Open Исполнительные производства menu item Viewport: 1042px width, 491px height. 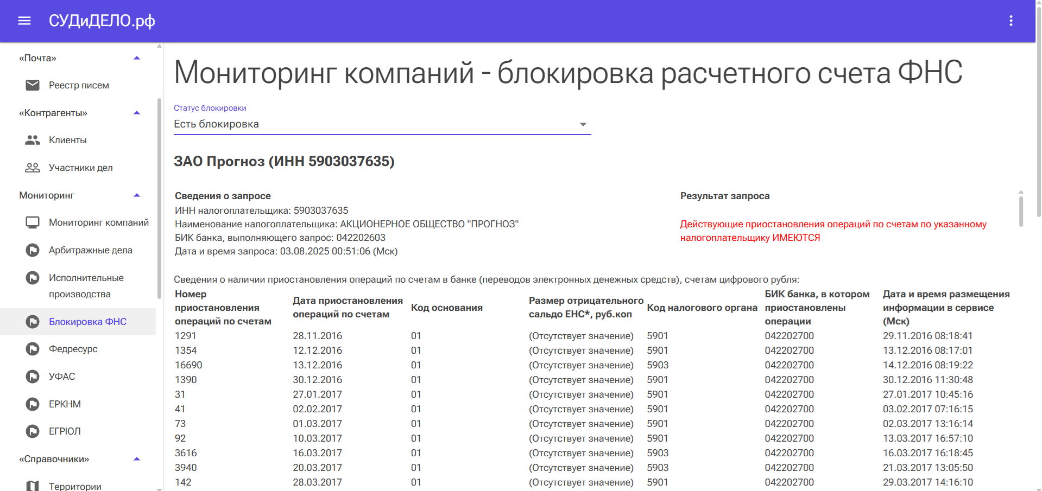[x=86, y=285]
